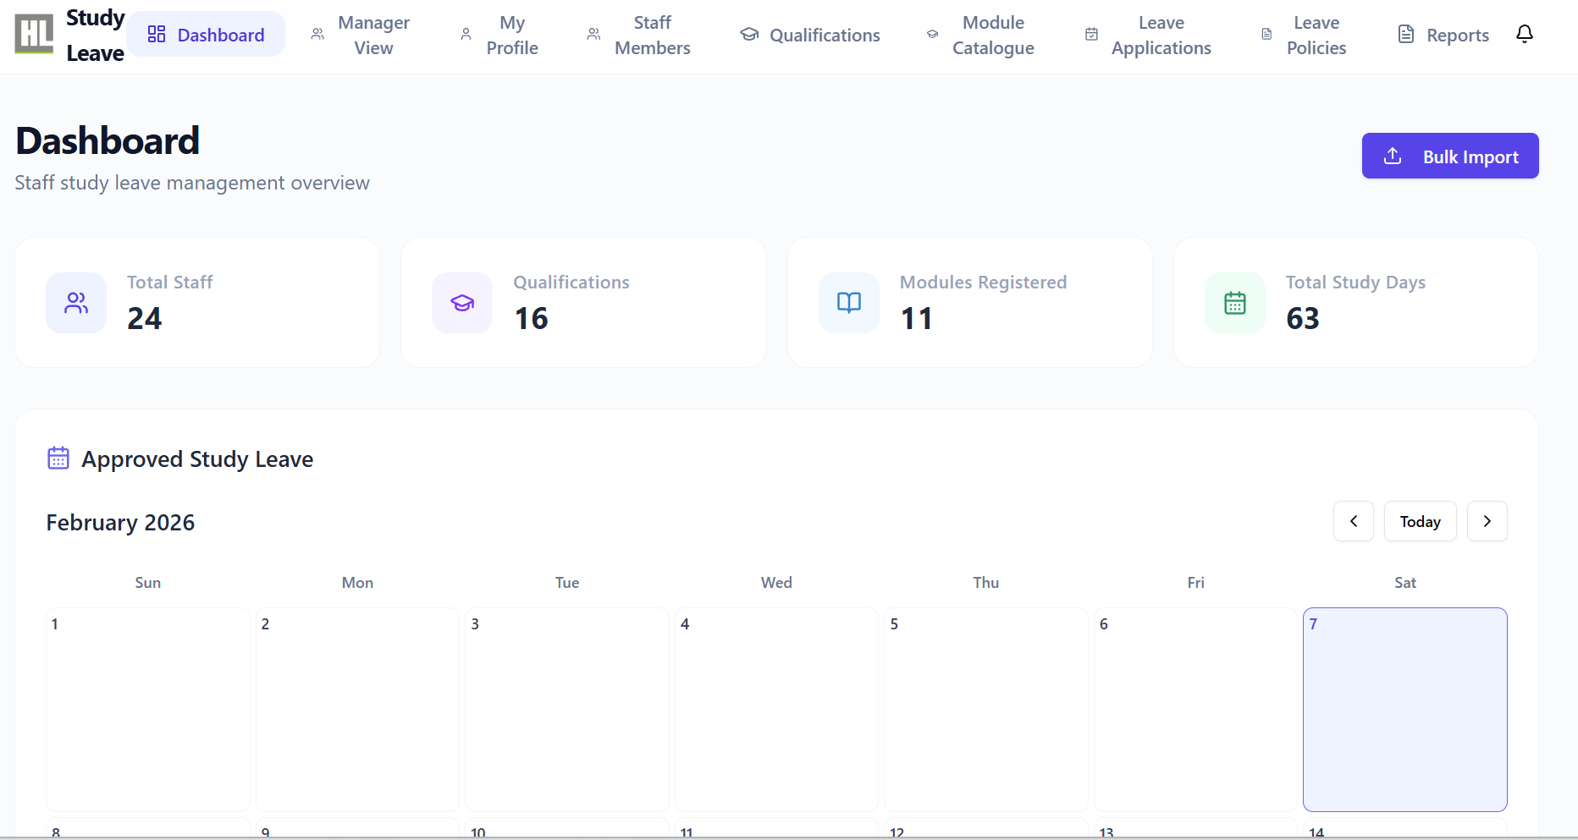This screenshot has width=1578, height=840.
Task: Click the Sun column header
Action: click(148, 583)
